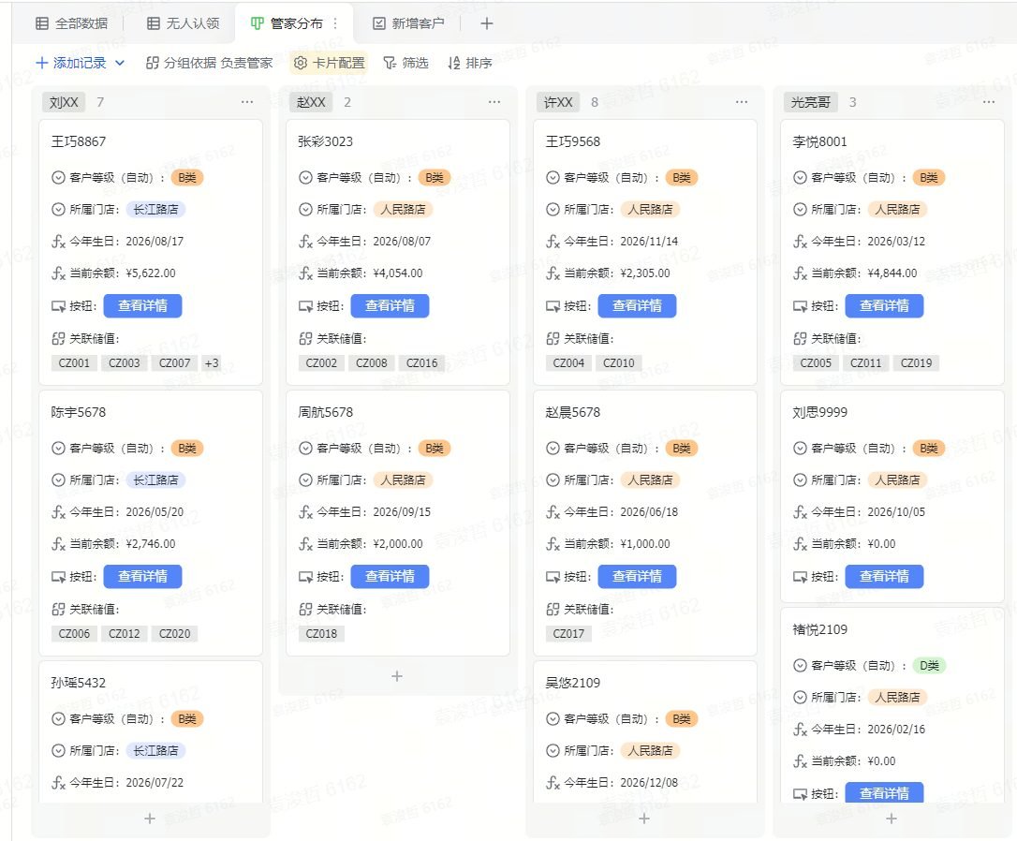Open options menu of 管家分布 tab
The width and height of the screenshot is (1017, 841).
(335, 23)
